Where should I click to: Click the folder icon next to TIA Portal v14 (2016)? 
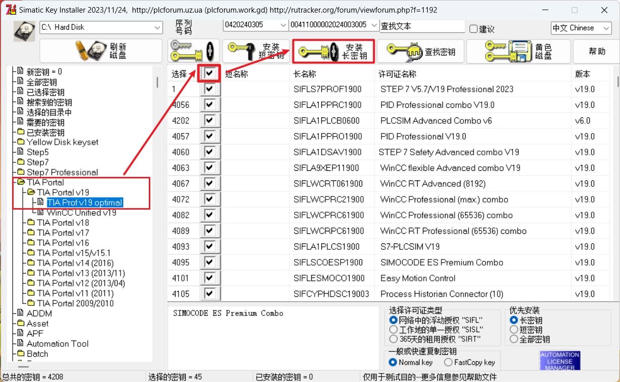coord(30,263)
